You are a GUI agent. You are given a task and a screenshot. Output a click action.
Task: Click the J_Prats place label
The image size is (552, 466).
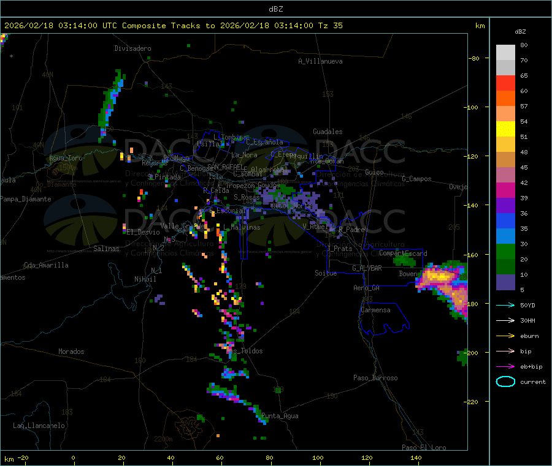pos(339,249)
